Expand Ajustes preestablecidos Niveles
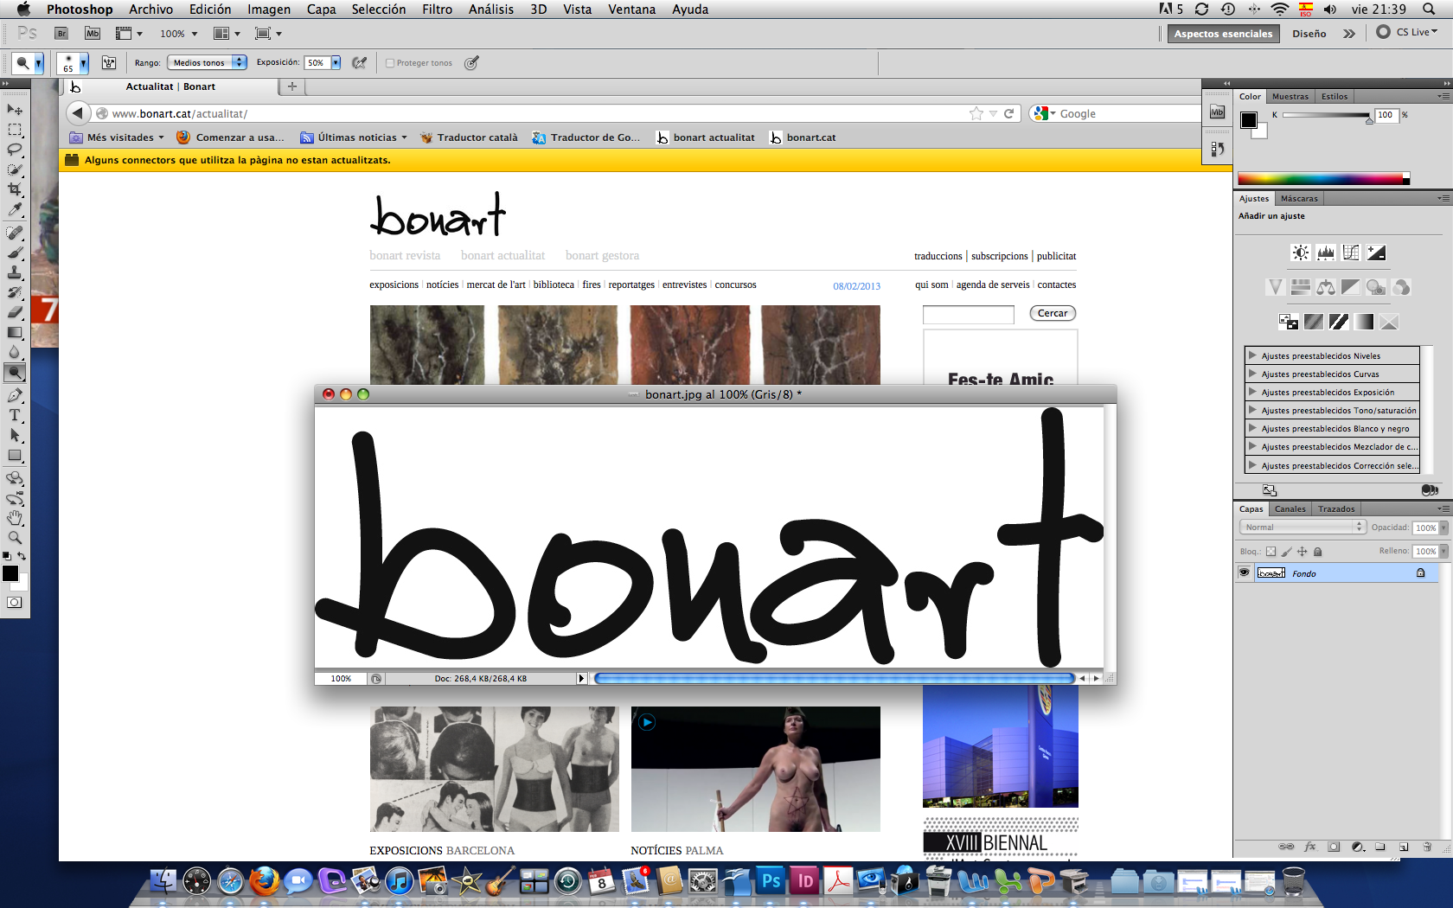 pos(1251,355)
